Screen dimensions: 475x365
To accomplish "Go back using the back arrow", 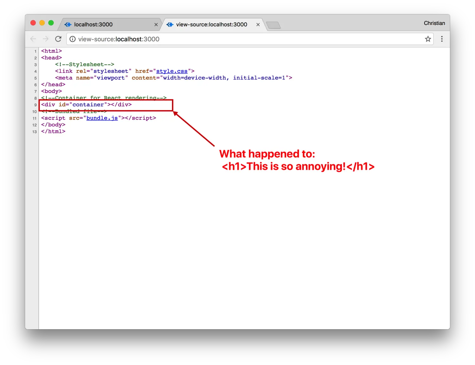I will 33,39.
